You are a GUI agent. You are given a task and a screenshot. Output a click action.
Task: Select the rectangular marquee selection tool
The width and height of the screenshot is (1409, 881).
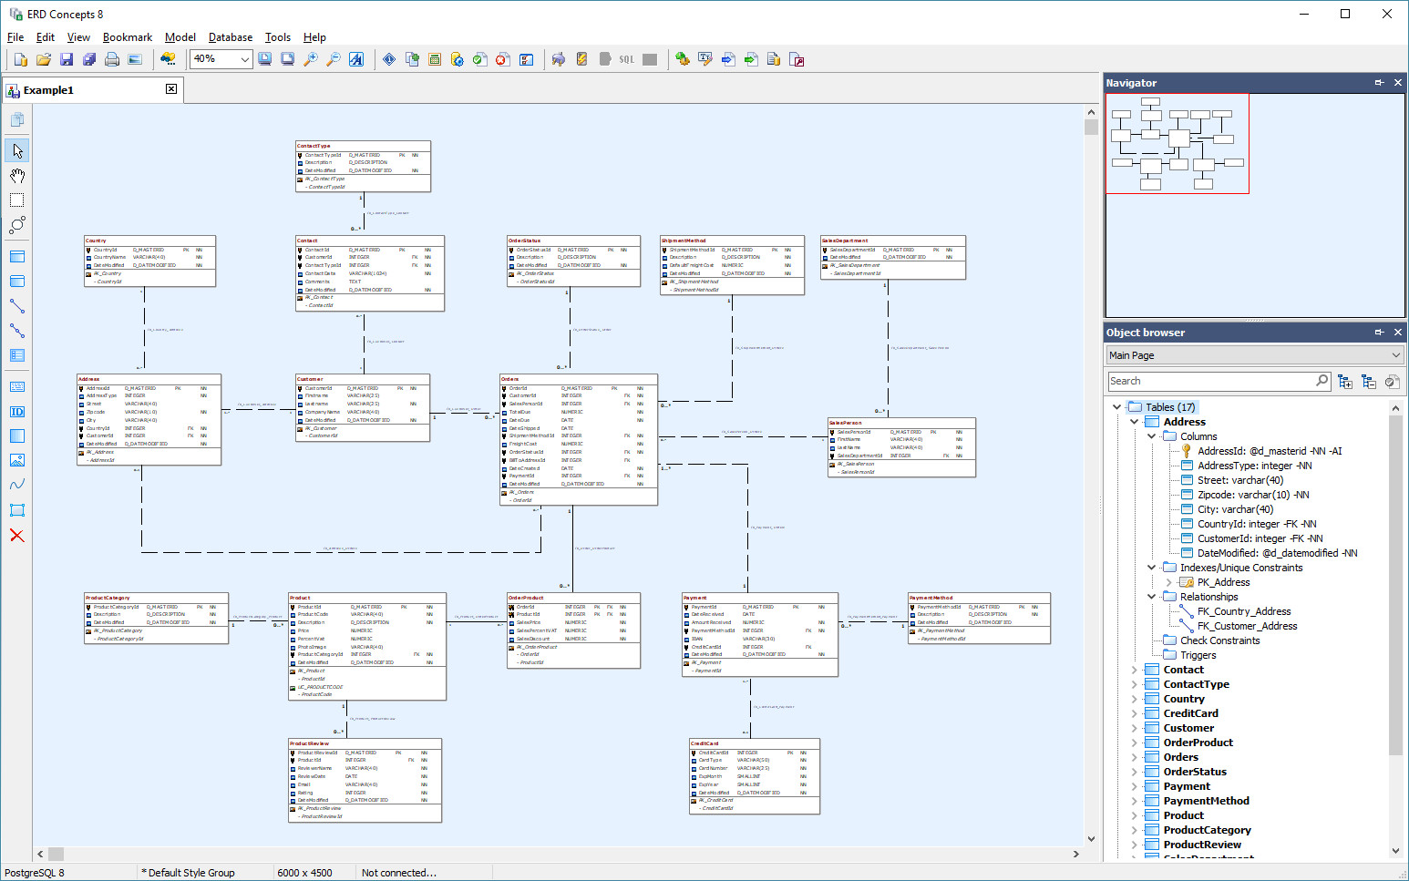coord(17,200)
